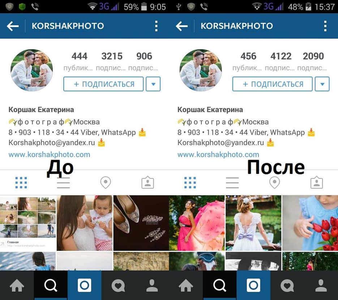Open photo map pin icon in left profile
Image resolution: width=338 pixels, height=300 pixels.
tap(106, 183)
